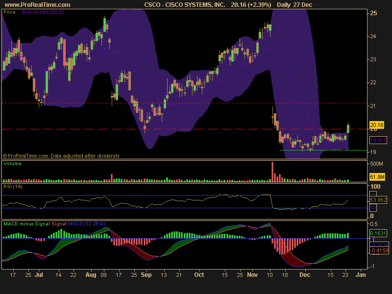
Task: Click the 0.1631 MACD histogram value tag
Action: point(378,233)
